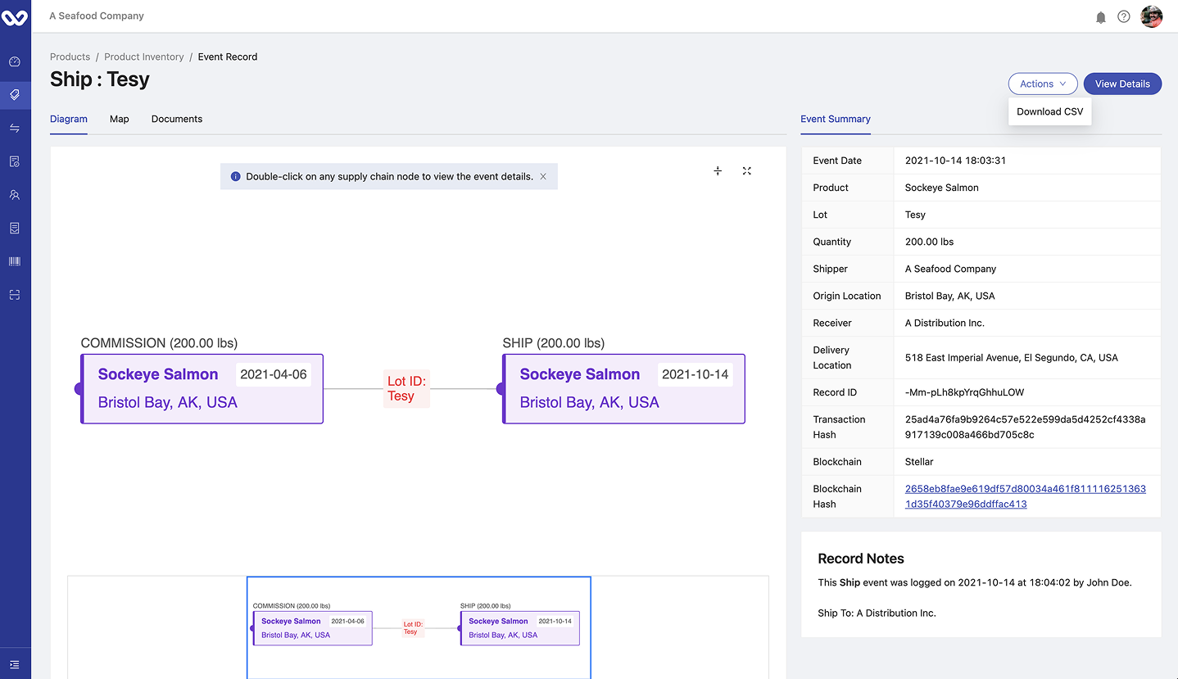Click the View Details button
Image resolution: width=1178 pixels, height=679 pixels.
(x=1122, y=84)
